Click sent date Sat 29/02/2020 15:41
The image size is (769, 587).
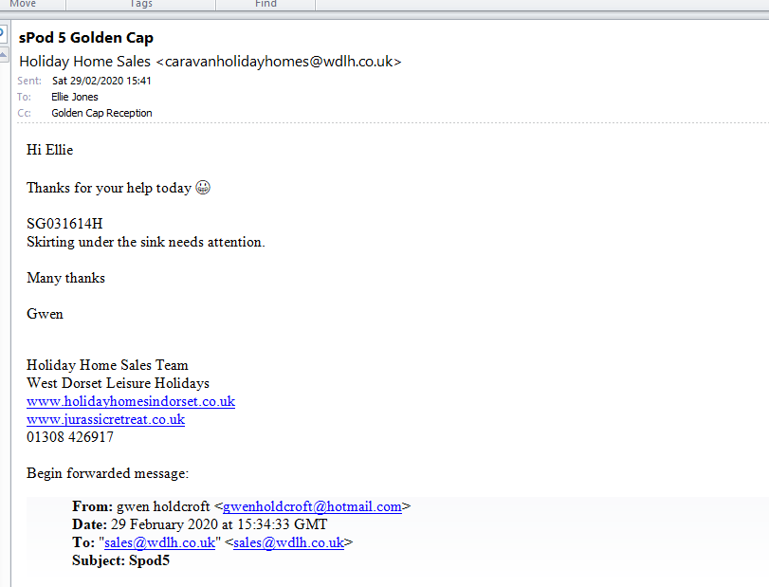101,81
